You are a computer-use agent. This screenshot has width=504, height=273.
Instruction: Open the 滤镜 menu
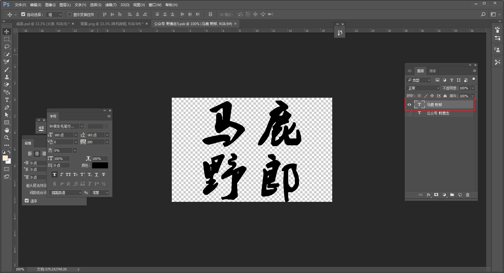[x=110, y=5]
